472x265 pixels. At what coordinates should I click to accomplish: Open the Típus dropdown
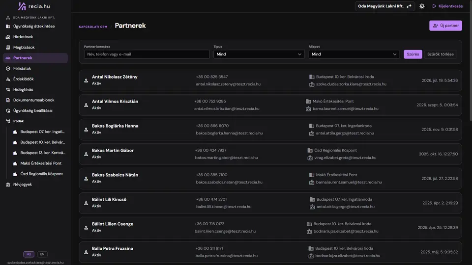point(259,54)
